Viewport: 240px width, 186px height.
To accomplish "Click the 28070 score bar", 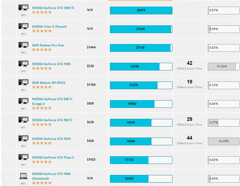I will pyautogui.click(x=141, y=10).
